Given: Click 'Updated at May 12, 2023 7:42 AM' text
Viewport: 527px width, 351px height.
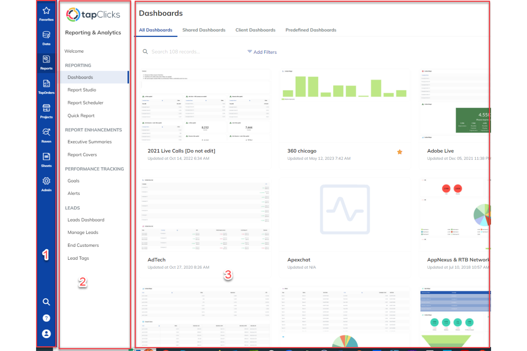Looking at the screenshot, I should [319, 159].
